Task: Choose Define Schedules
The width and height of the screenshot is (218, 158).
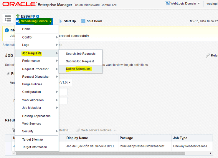Action: pos(81,69)
